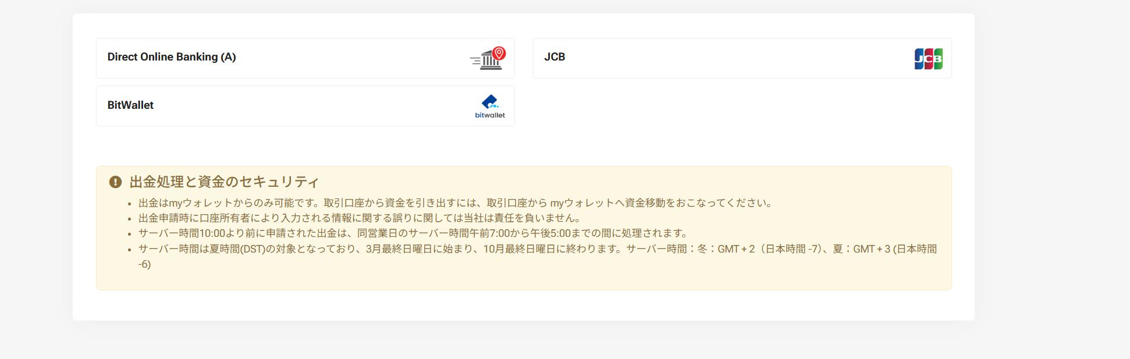Click the lowercase 'bitwallet' text under the logo

(x=490, y=115)
